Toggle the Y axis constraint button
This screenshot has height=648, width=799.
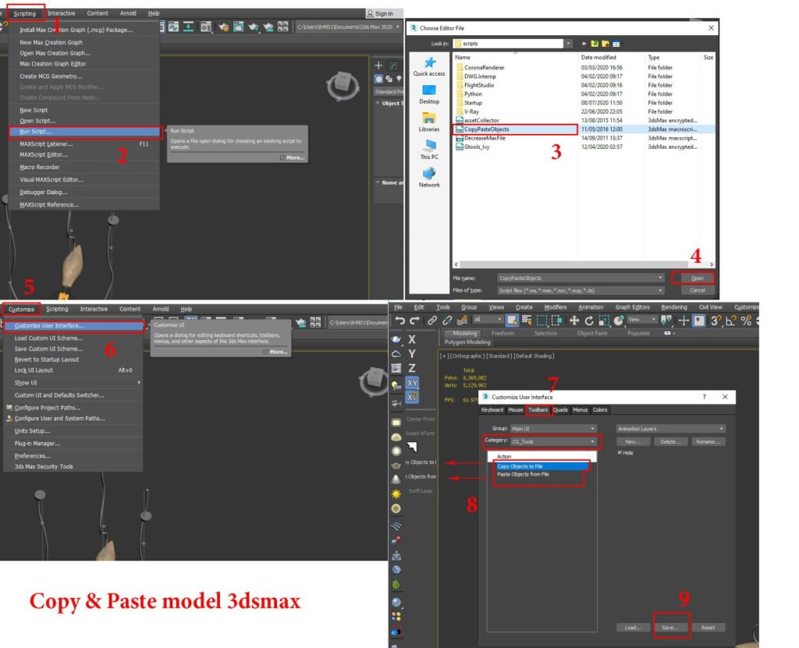pyautogui.click(x=412, y=353)
